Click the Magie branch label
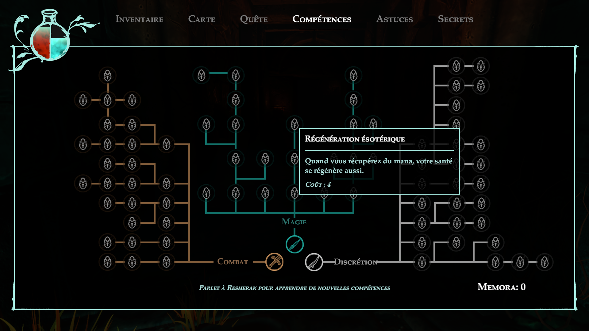The width and height of the screenshot is (589, 331). 294,222
